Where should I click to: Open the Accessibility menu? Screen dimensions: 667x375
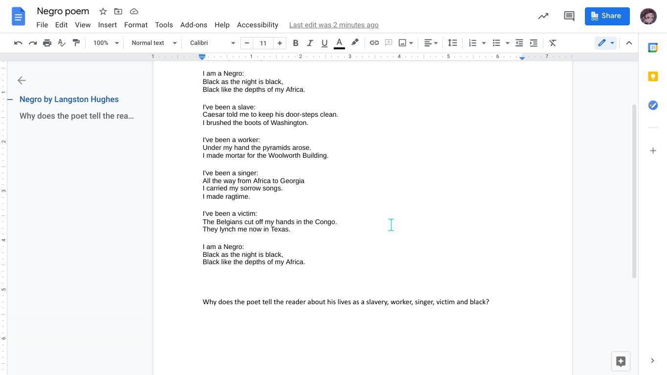258,25
